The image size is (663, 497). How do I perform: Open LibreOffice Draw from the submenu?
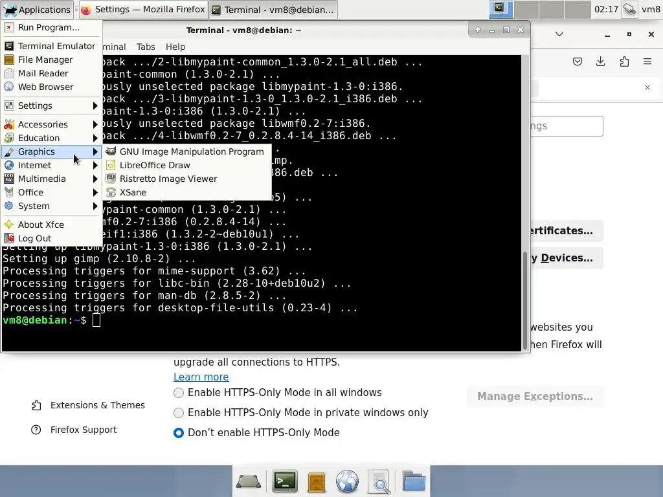coord(187,165)
